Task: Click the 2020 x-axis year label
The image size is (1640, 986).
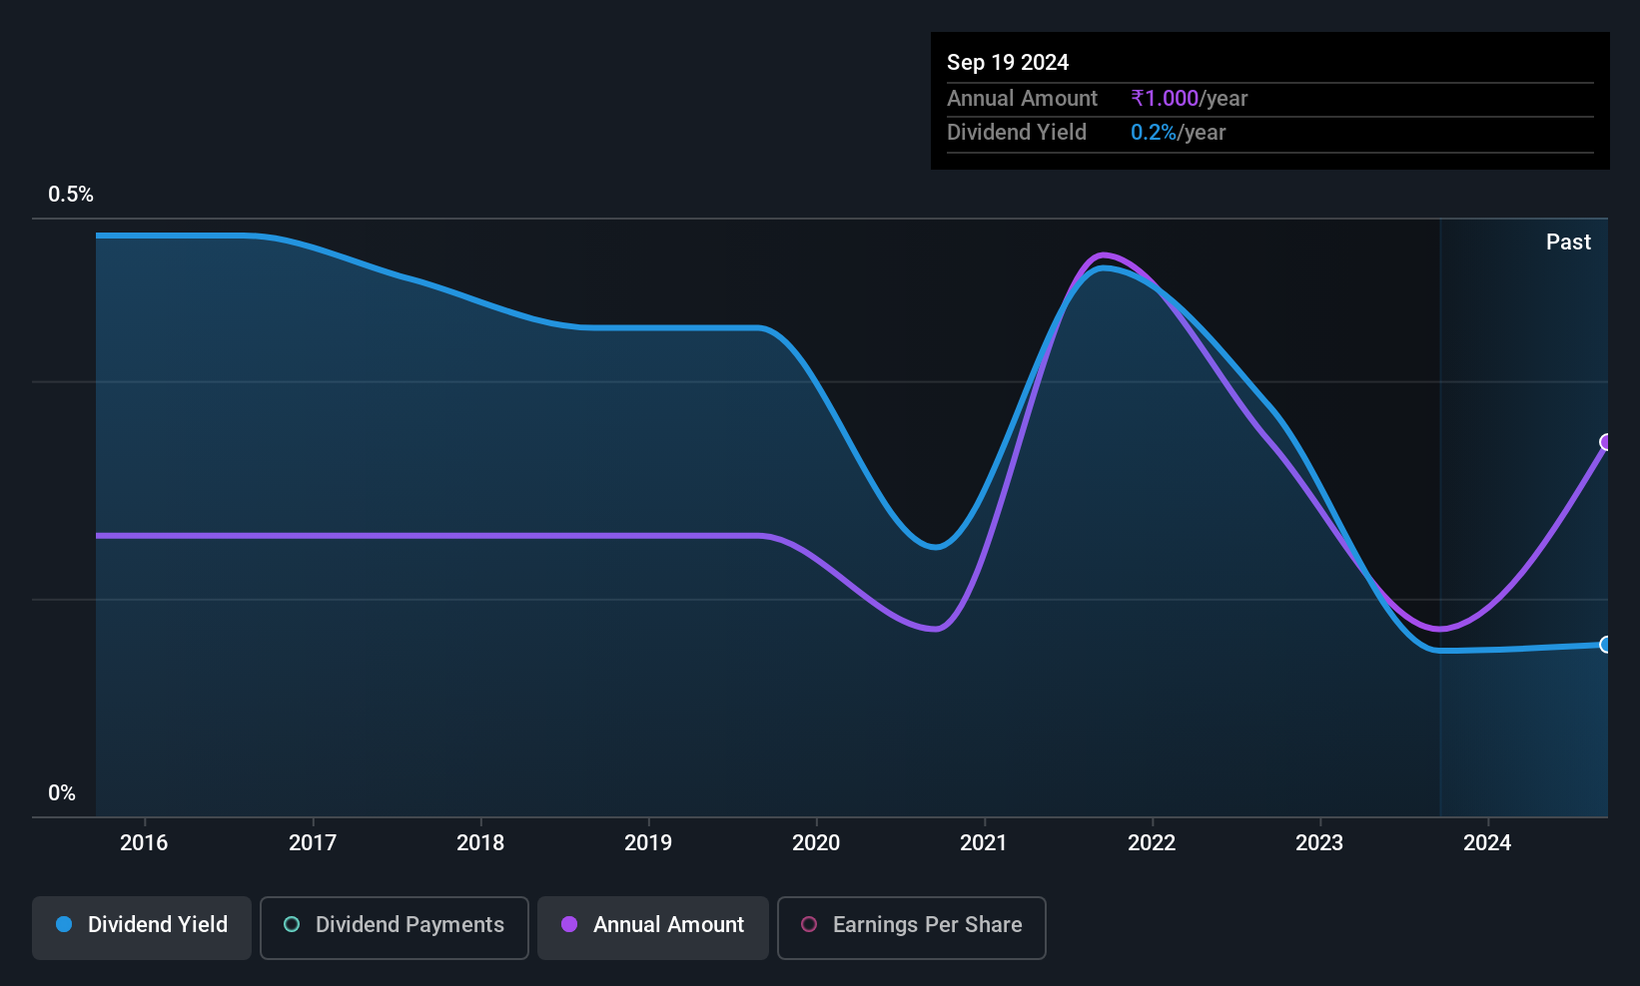Action: point(816,843)
